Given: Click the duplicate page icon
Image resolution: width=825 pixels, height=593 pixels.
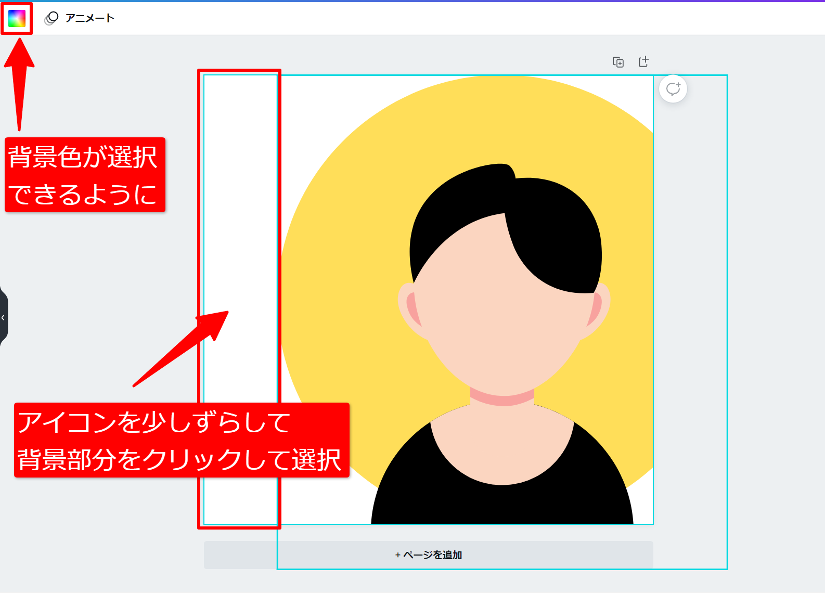Looking at the screenshot, I should [618, 62].
